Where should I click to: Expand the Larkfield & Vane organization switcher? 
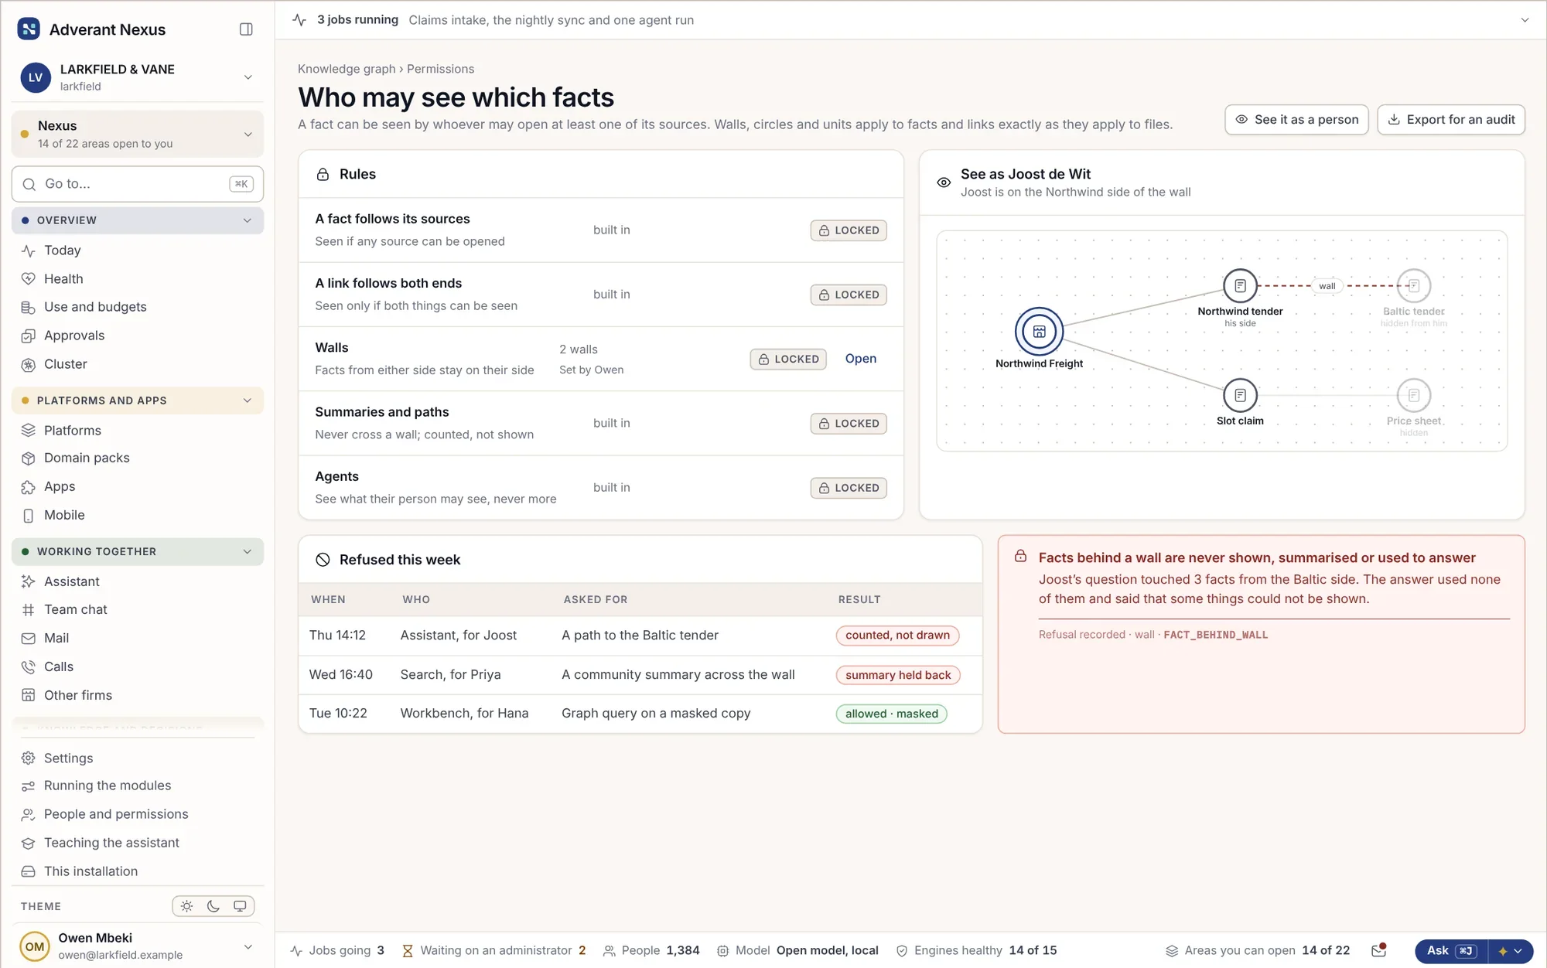pyautogui.click(x=138, y=77)
